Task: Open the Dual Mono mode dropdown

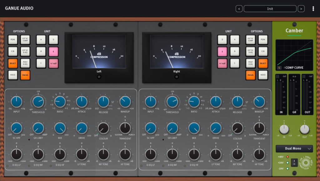Action: click(294, 149)
